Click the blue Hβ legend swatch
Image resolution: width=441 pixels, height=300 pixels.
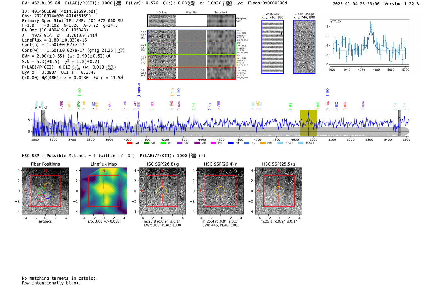(231, 143)
